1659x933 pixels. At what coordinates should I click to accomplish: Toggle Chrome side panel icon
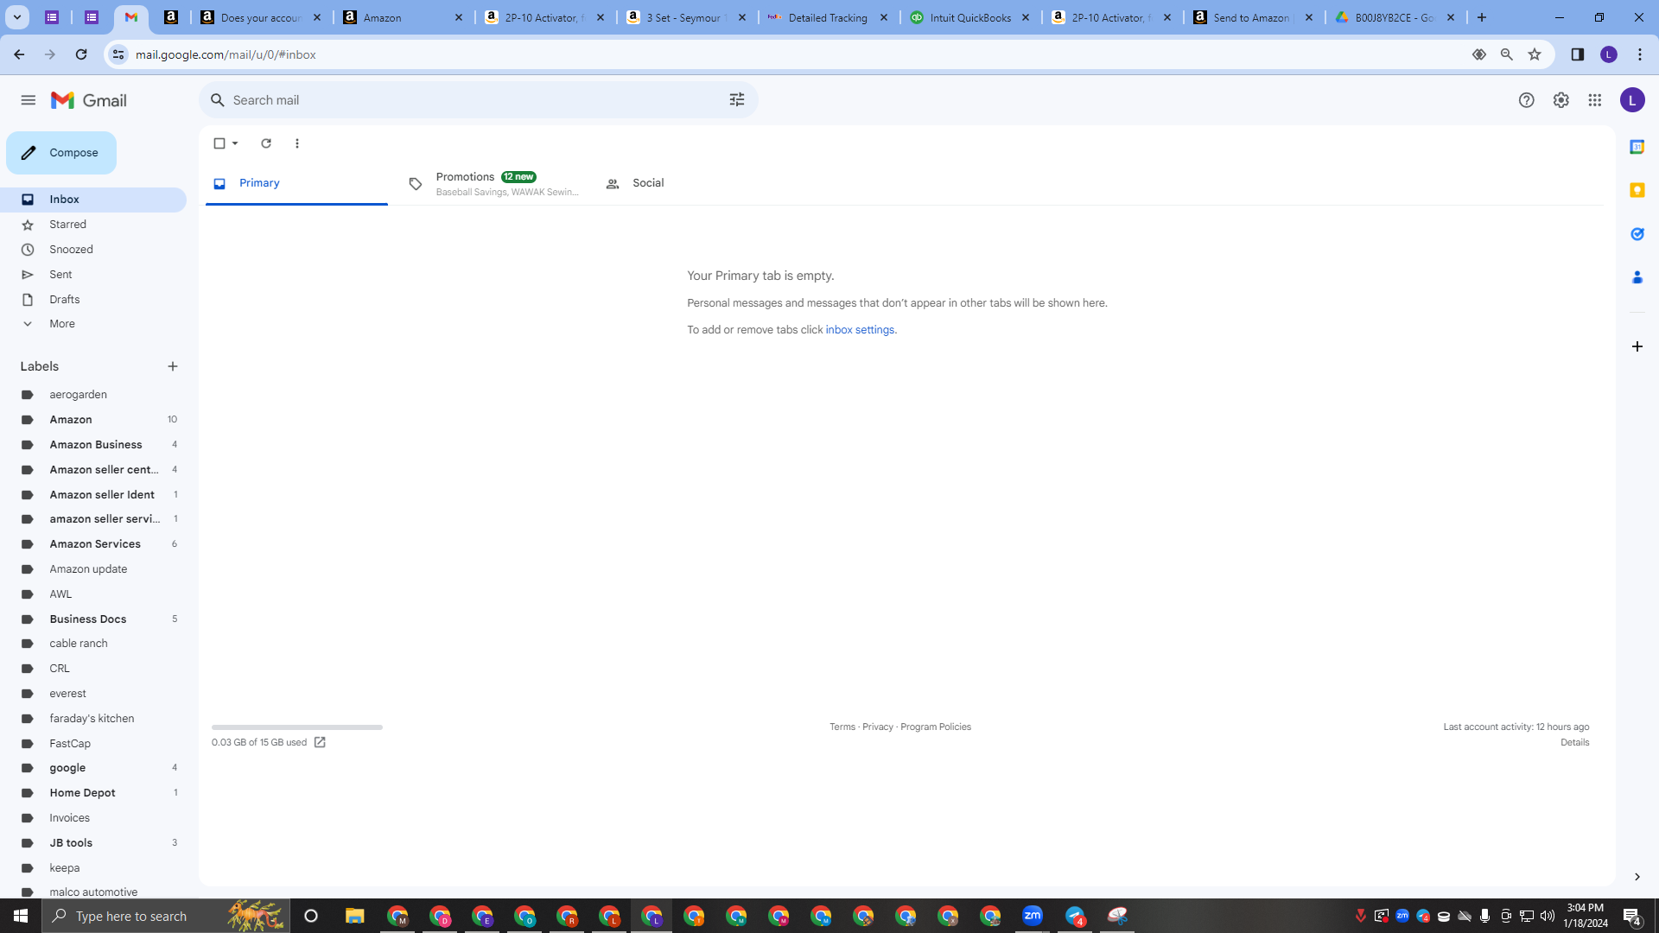1578,54
